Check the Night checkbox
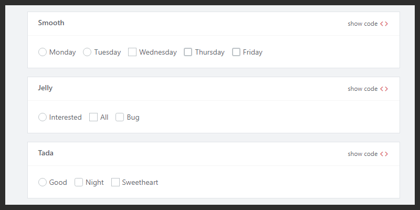 point(79,182)
